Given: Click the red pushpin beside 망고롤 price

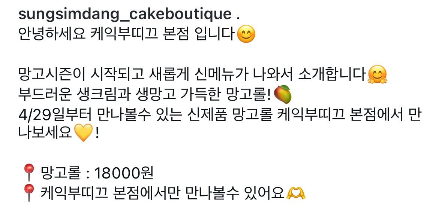Looking at the screenshot, I should click(x=29, y=173).
